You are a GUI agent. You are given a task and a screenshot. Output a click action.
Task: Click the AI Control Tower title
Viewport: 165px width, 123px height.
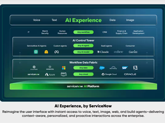[84, 40]
